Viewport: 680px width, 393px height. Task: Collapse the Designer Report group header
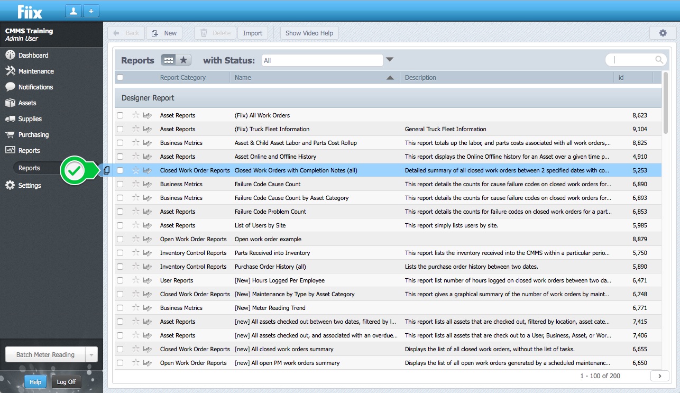388,98
